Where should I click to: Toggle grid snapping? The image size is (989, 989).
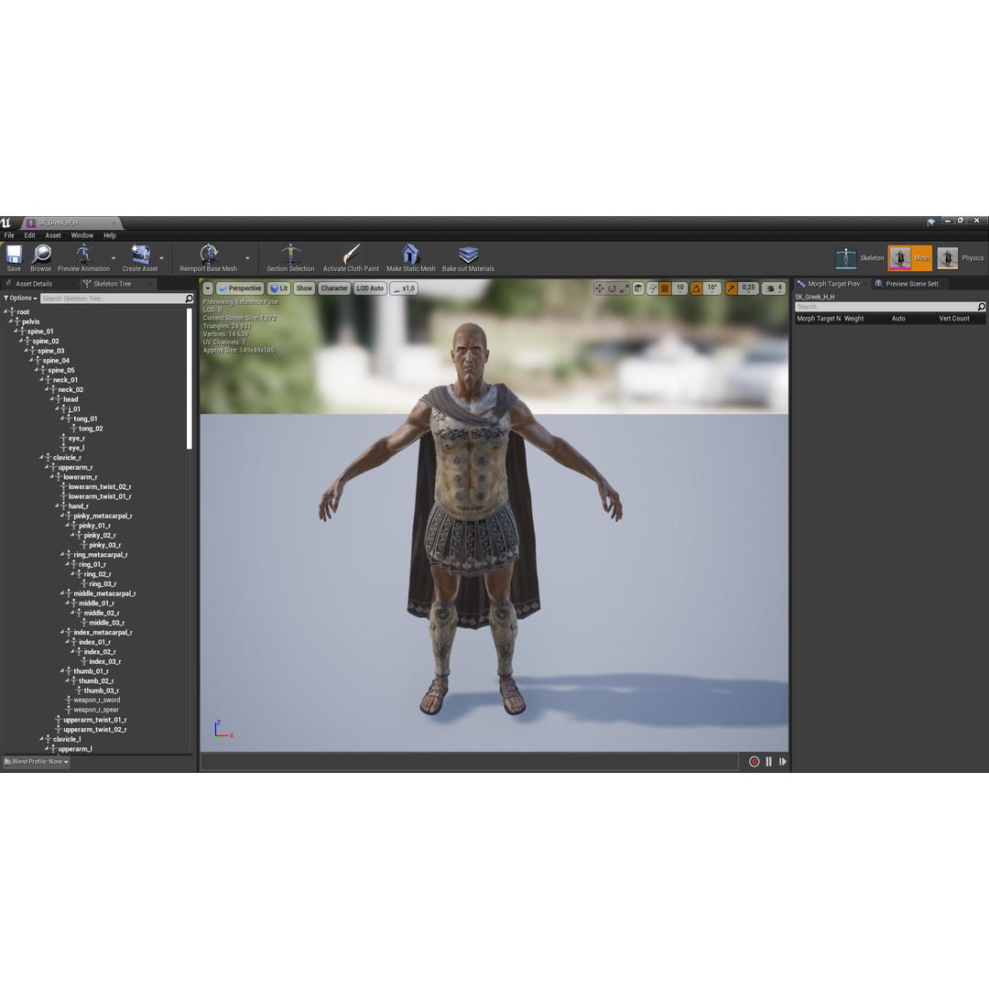pyautogui.click(x=665, y=288)
